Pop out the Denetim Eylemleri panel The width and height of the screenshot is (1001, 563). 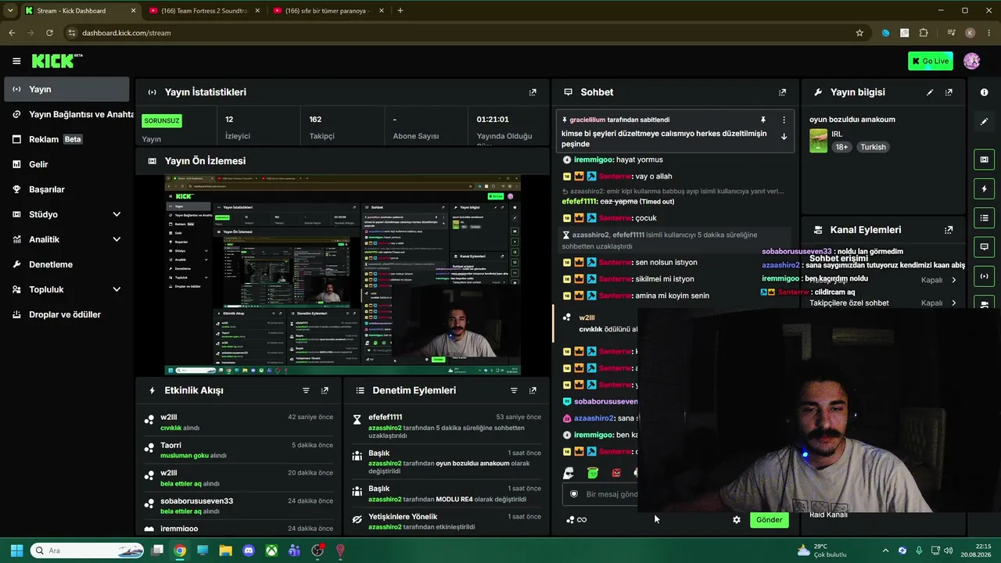[x=533, y=390]
